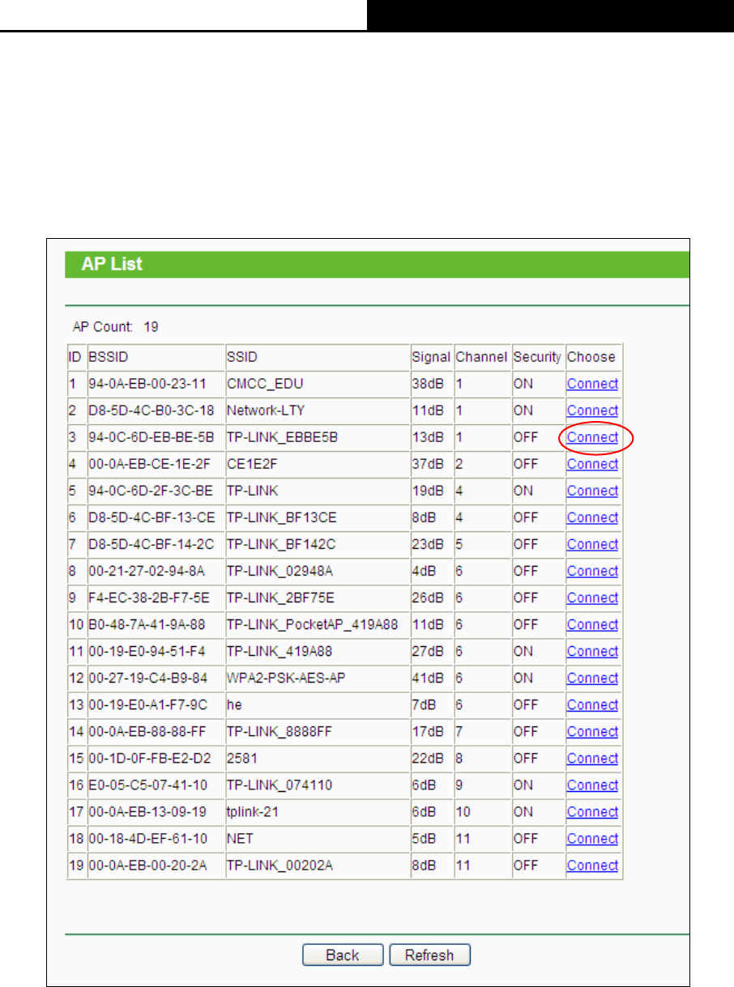Connect to the NET access point
This screenshot has height=987, width=734.
coord(592,838)
